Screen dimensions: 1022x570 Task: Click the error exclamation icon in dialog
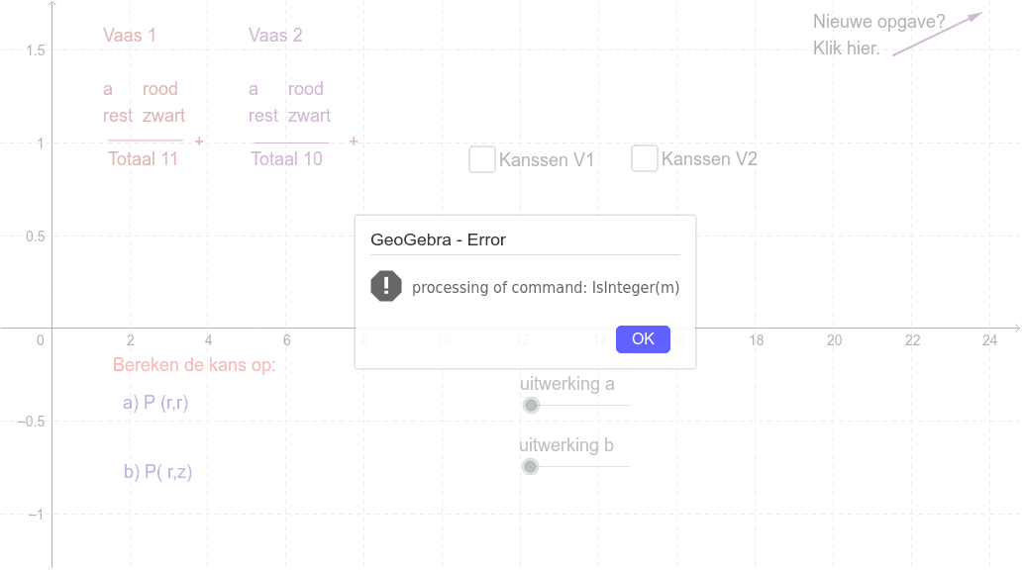(x=386, y=287)
